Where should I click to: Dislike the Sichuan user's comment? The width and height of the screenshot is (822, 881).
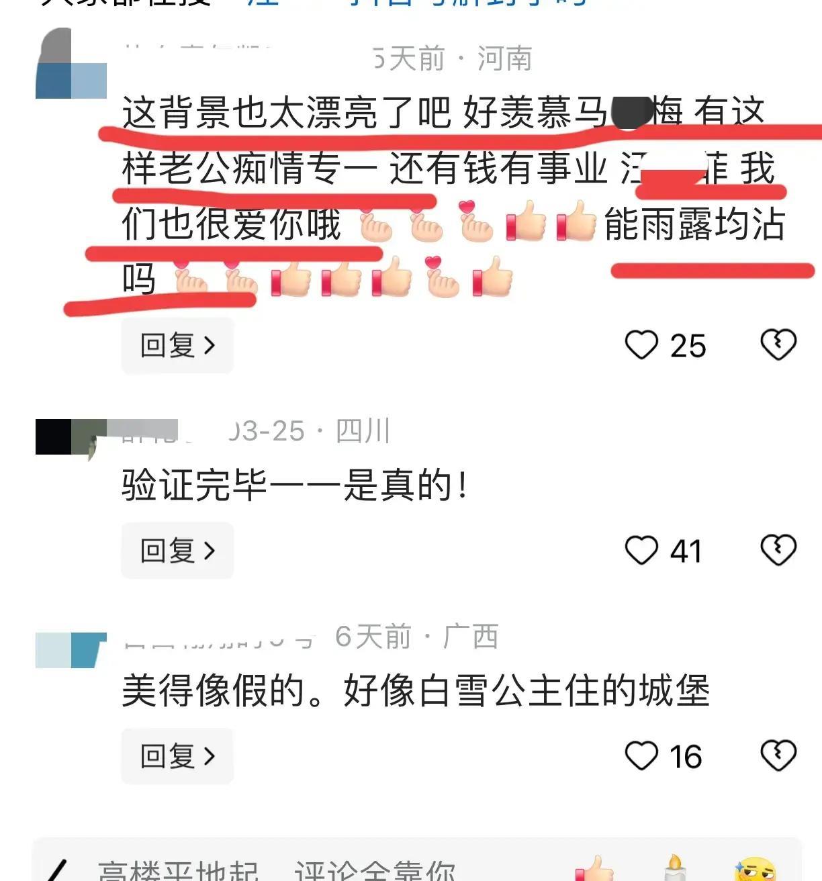[x=778, y=551]
